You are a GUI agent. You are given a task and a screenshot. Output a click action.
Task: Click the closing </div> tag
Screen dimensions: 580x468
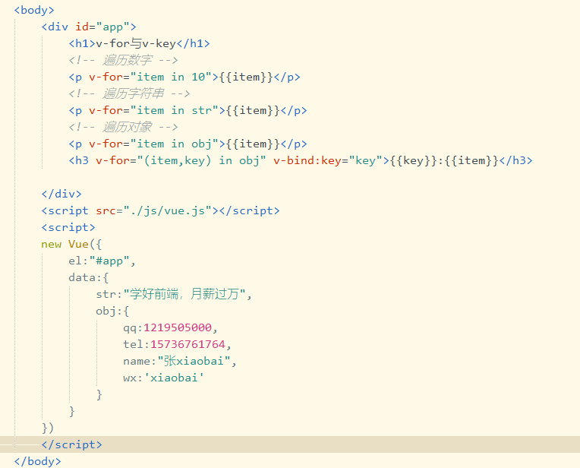click(61, 194)
